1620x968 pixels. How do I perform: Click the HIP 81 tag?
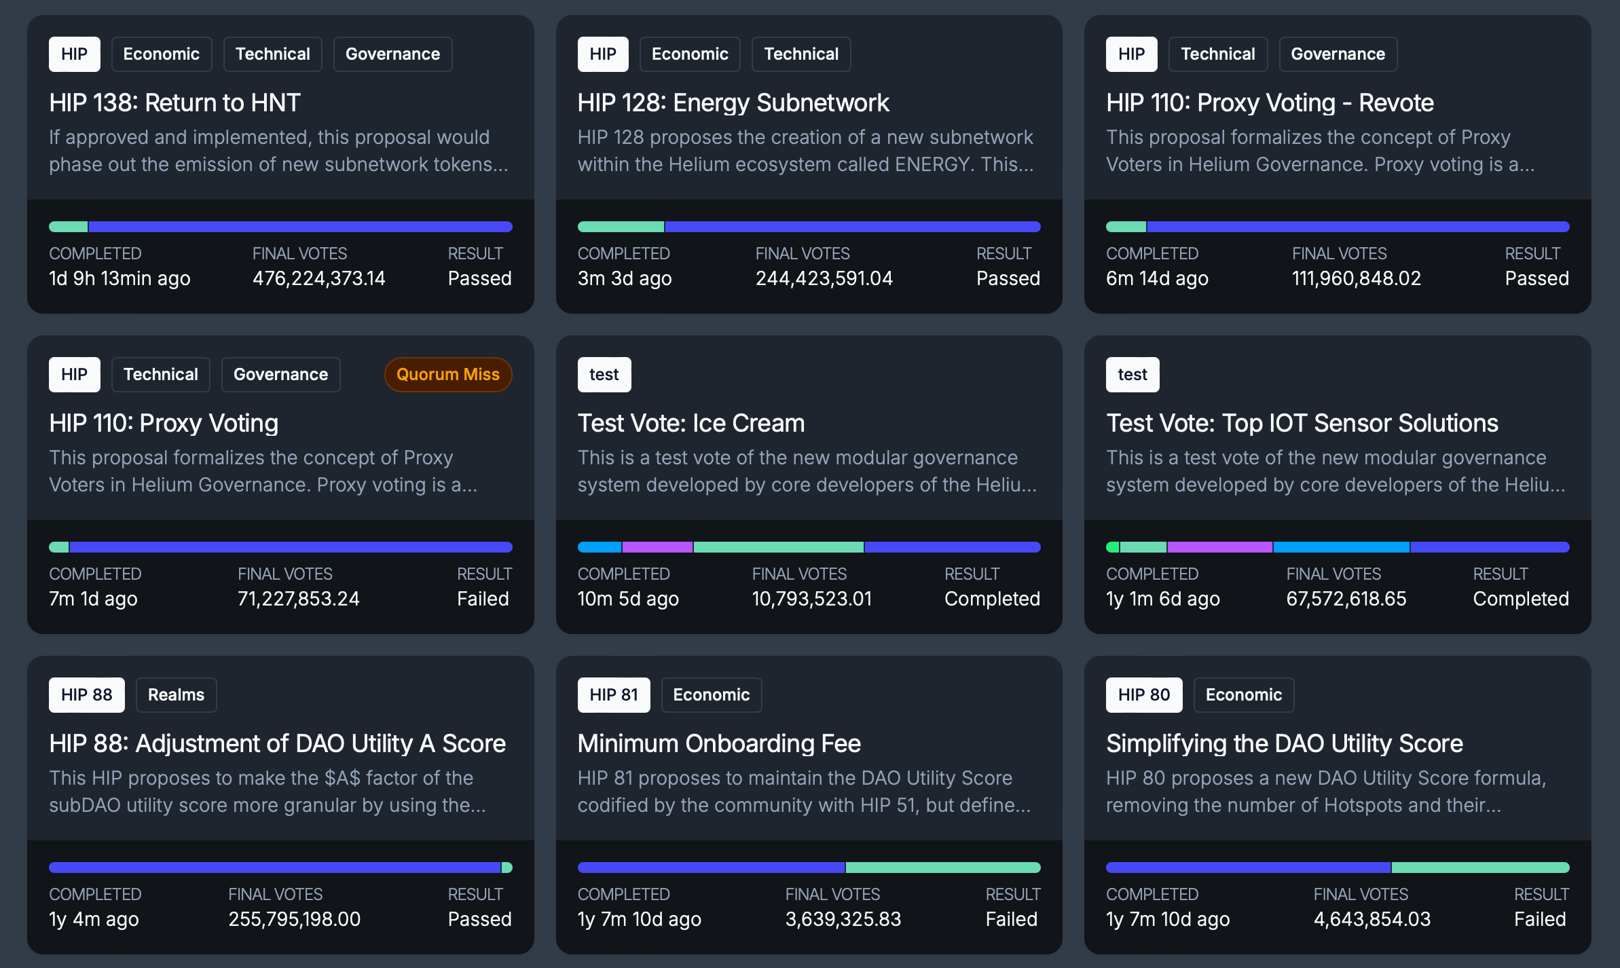(614, 695)
